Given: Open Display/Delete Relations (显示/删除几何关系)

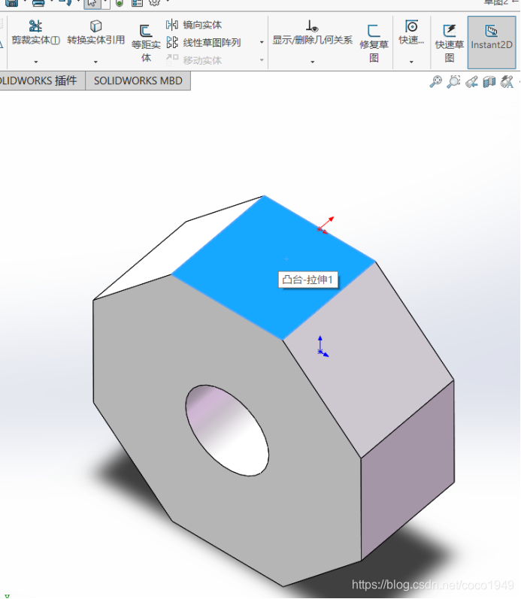Looking at the screenshot, I should point(312,32).
